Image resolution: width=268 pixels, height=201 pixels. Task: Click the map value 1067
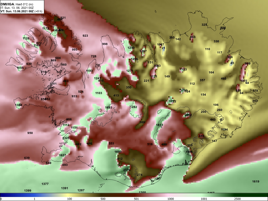(161, 44)
